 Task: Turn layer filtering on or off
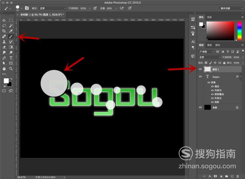pos(243,51)
